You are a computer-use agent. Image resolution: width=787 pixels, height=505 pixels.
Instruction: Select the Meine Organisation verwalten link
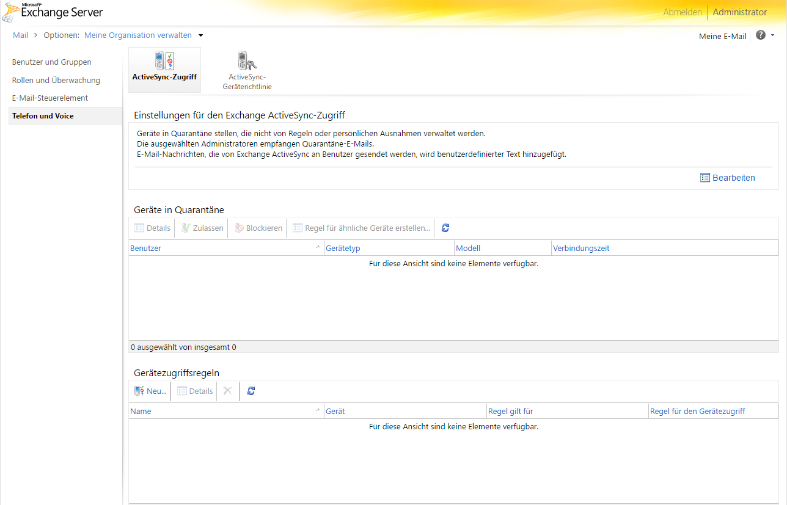click(x=138, y=35)
